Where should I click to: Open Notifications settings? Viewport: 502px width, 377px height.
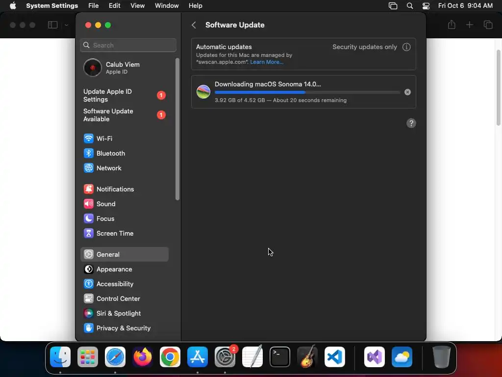(x=124, y=189)
